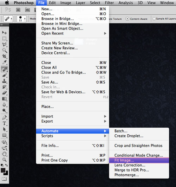Choose Browse in Bridge option
The width and height of the screenshot is (176, 187).
[x=73, y=19]
